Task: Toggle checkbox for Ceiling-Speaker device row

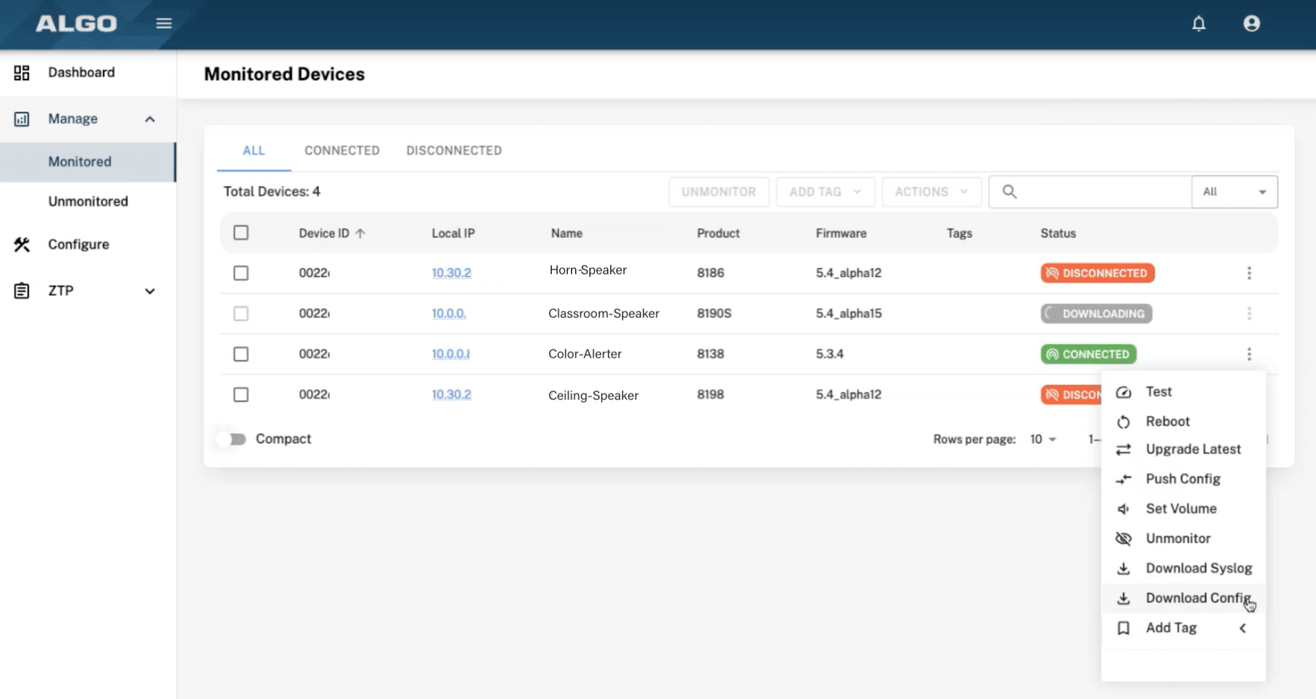Action: 240,394
